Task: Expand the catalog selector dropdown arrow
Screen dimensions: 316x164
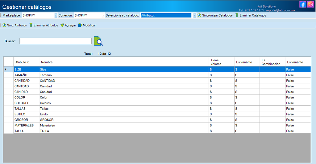Action: tap(195, 15)
